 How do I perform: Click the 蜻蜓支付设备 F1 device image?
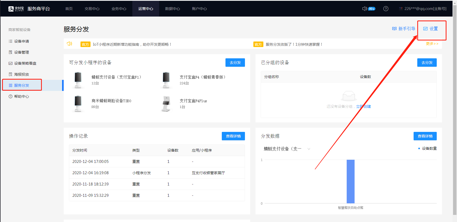pyautogui.click(x=78, y=80)
